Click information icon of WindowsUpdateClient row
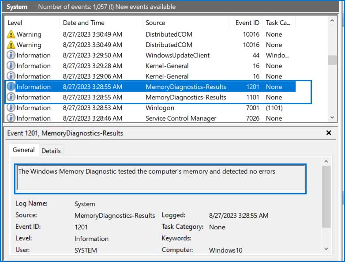 pos(11,55)
